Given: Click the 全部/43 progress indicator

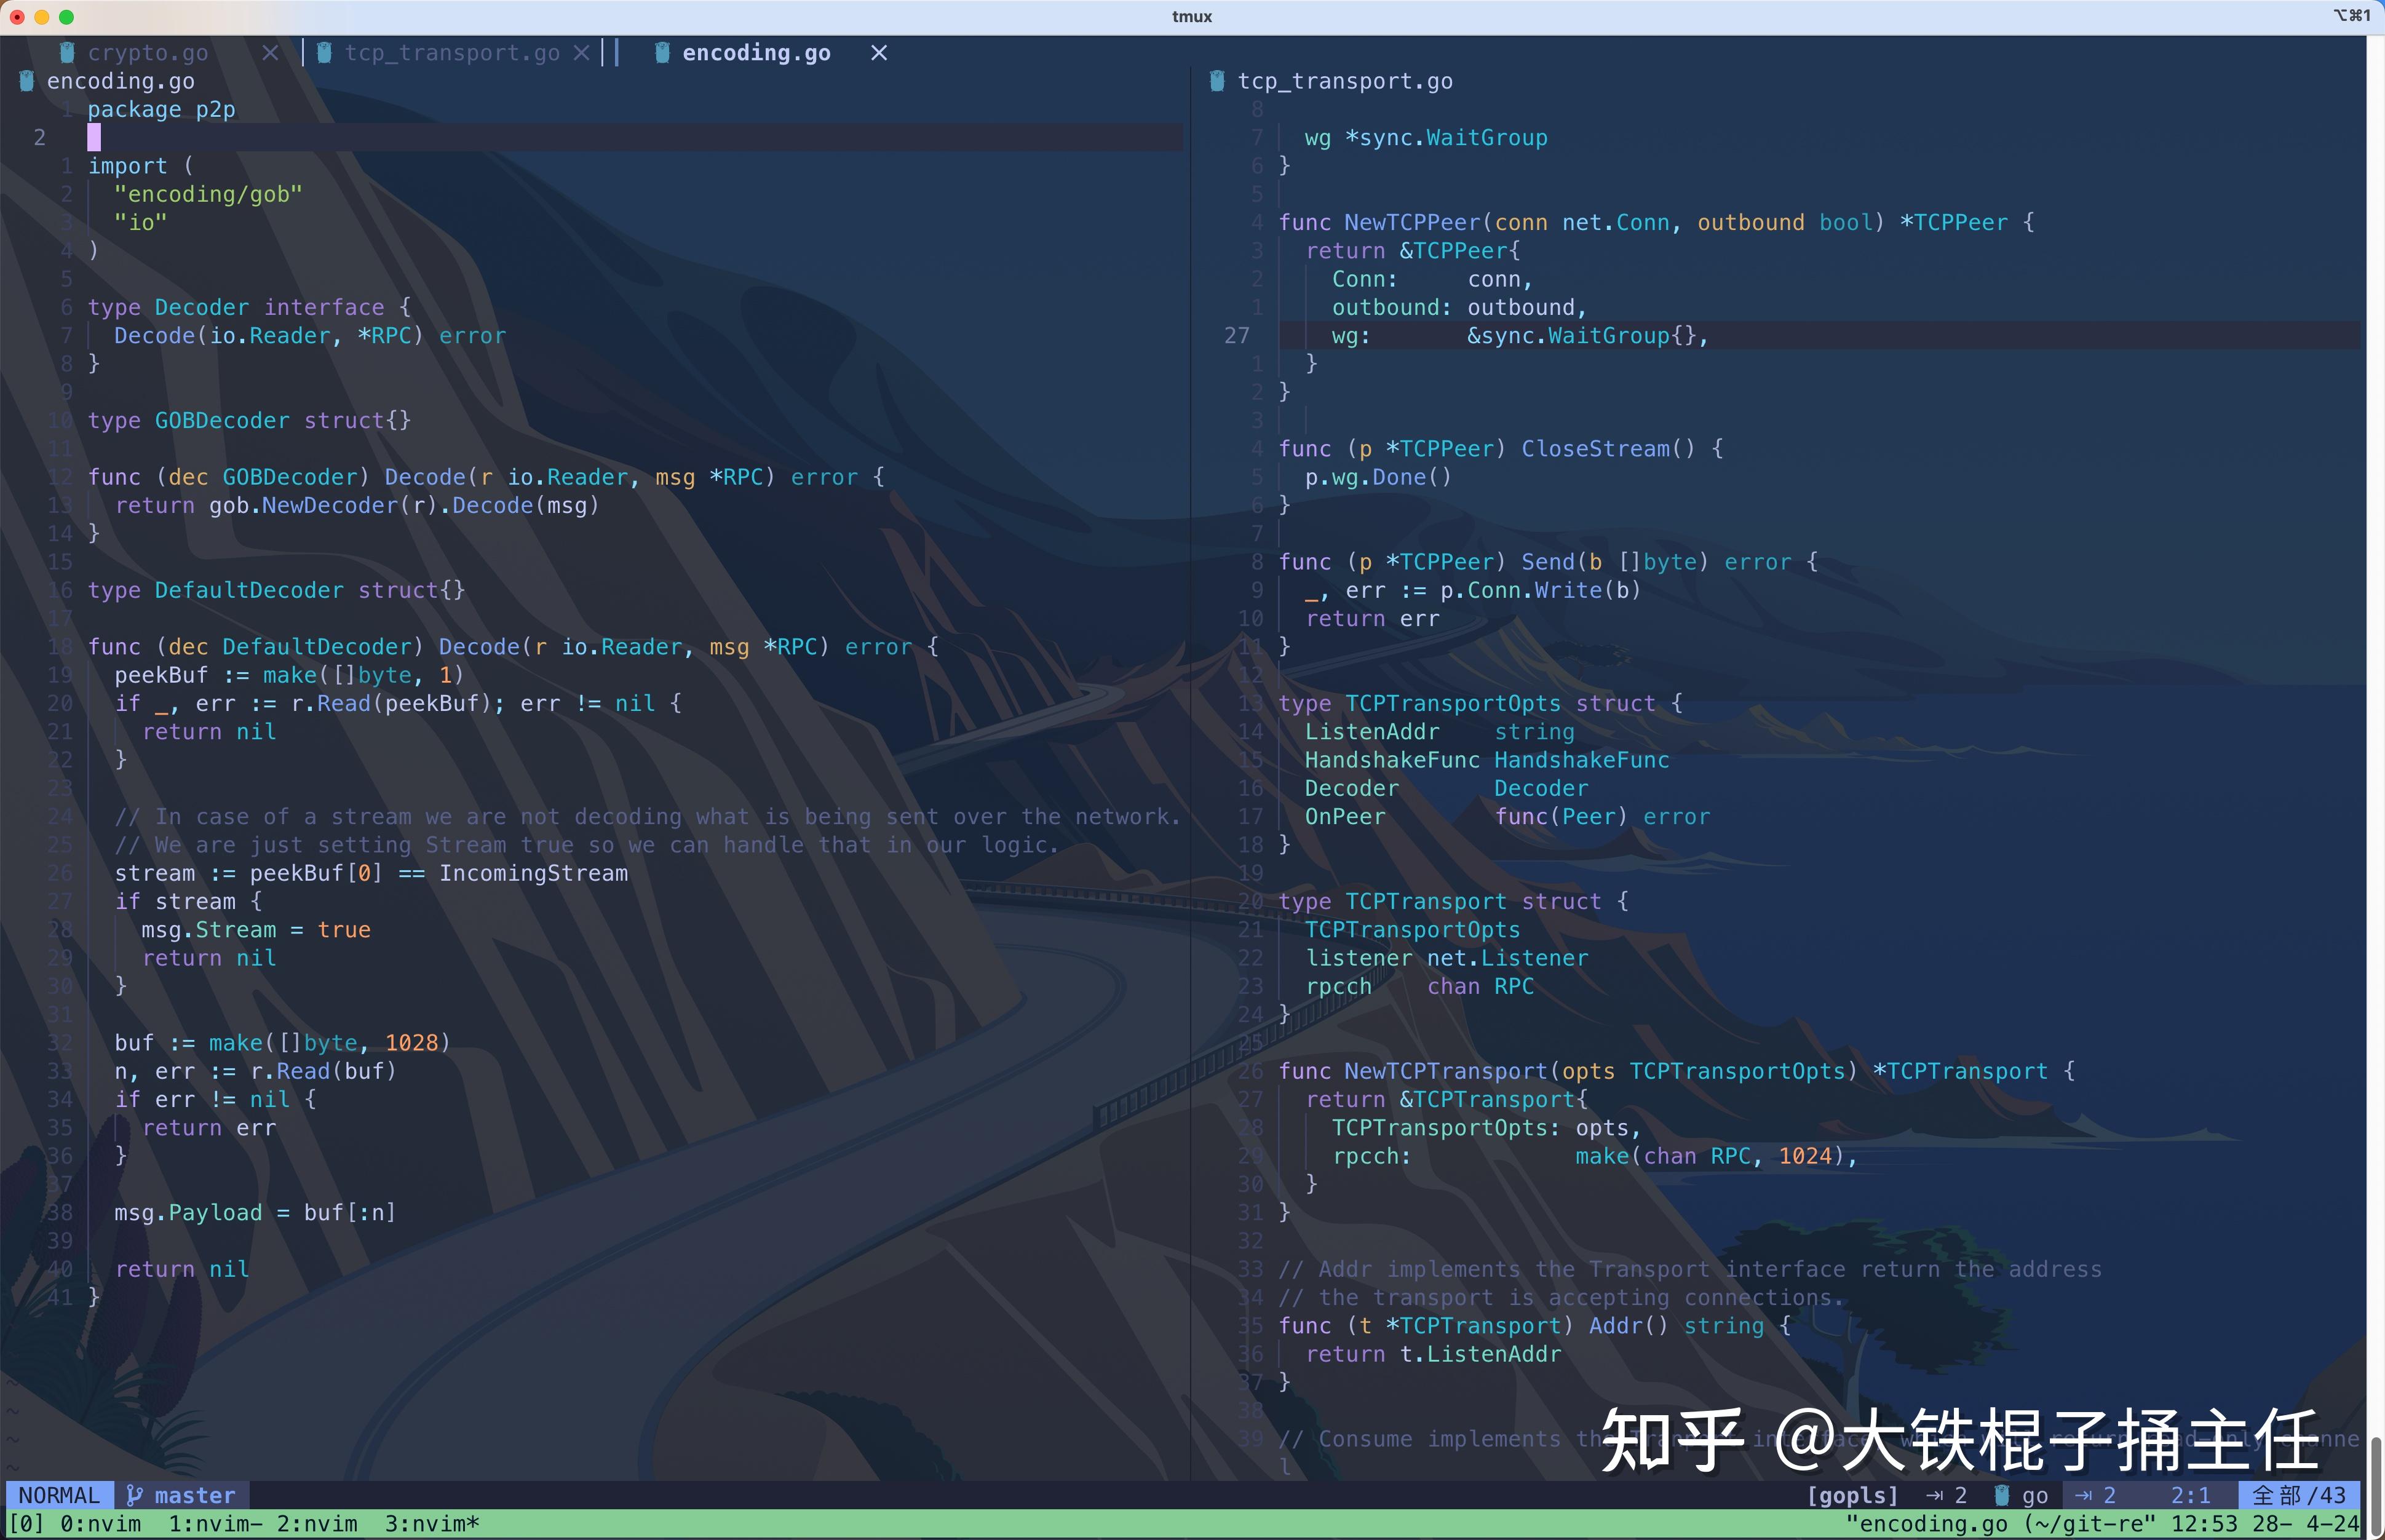Looking at the screenshot, I should point(2296,1494).
